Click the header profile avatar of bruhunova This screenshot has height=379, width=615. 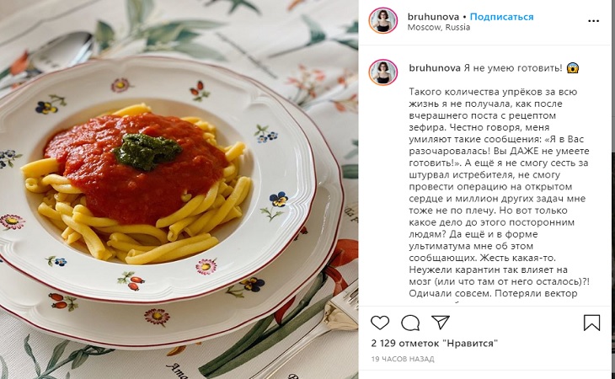382,20
